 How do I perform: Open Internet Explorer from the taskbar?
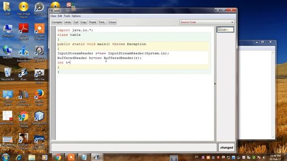[x=19, y=157]
